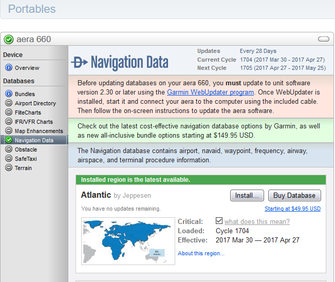This screenshot has width=335, height=282.
Task: Click the Bundles info icon
Action: pos(9,93)
